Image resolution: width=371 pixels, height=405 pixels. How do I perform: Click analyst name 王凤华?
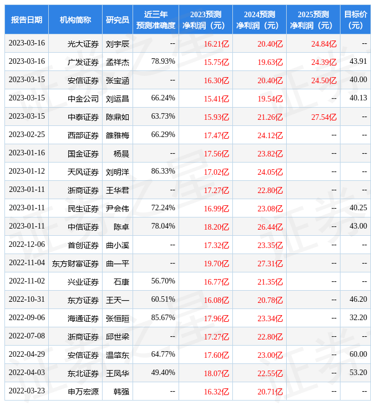coord(118,373)
